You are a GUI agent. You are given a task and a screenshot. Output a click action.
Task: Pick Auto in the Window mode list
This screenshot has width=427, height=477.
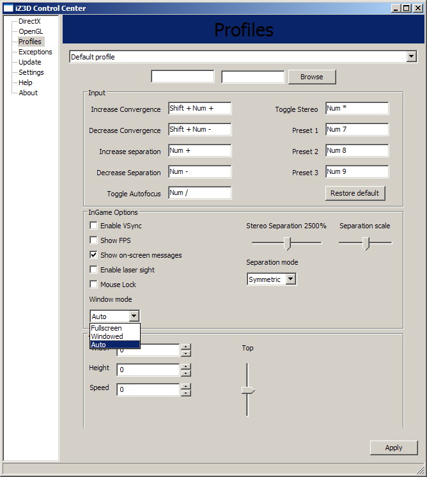point(115,345)
